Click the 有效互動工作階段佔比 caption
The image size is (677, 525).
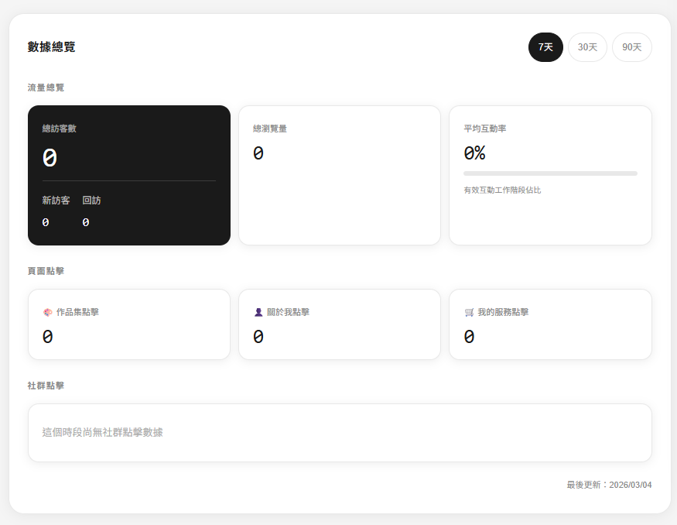click(x=502, y=190)
